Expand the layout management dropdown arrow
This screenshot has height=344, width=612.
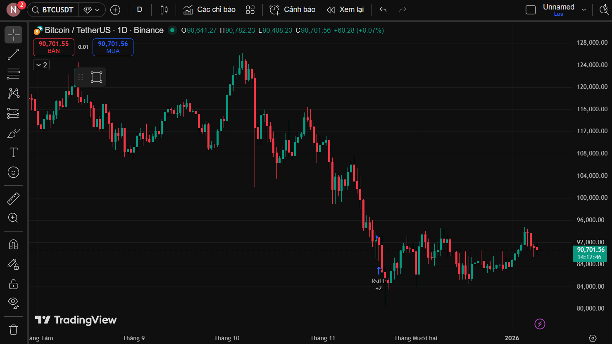(584, 10)
